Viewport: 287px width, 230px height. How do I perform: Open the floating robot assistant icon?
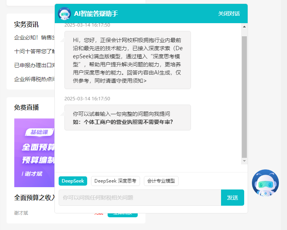pyautogui.click(x=265, y=183)
